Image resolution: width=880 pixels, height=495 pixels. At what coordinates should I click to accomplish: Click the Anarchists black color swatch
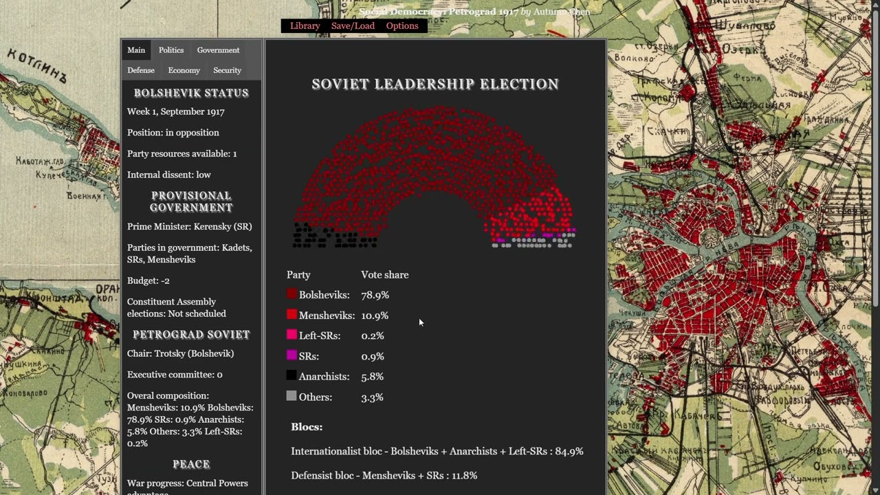point(291,376)
